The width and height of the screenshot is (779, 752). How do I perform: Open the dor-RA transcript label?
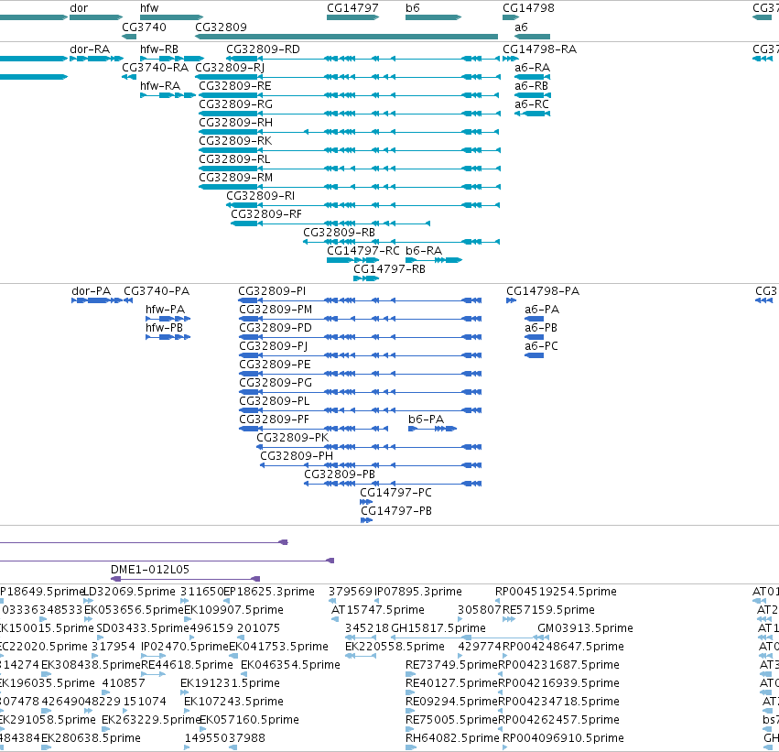pyautogui.click(x=90, y=49)
